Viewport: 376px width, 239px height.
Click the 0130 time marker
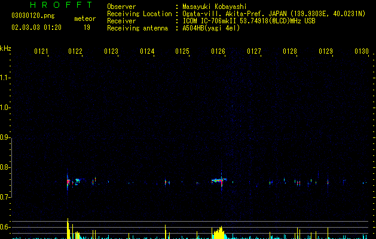362,51
